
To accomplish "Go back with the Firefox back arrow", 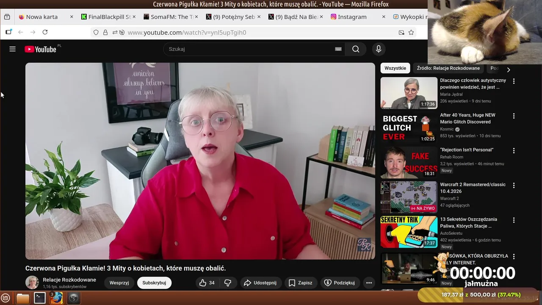I will click(20, 32).
